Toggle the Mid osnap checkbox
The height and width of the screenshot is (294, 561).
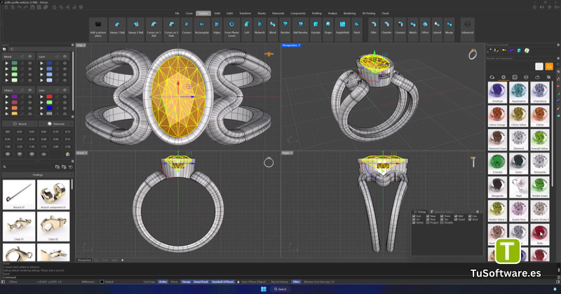(456, 216)
